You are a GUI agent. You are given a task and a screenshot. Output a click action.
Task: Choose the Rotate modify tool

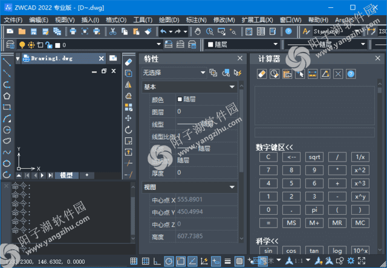129,129
